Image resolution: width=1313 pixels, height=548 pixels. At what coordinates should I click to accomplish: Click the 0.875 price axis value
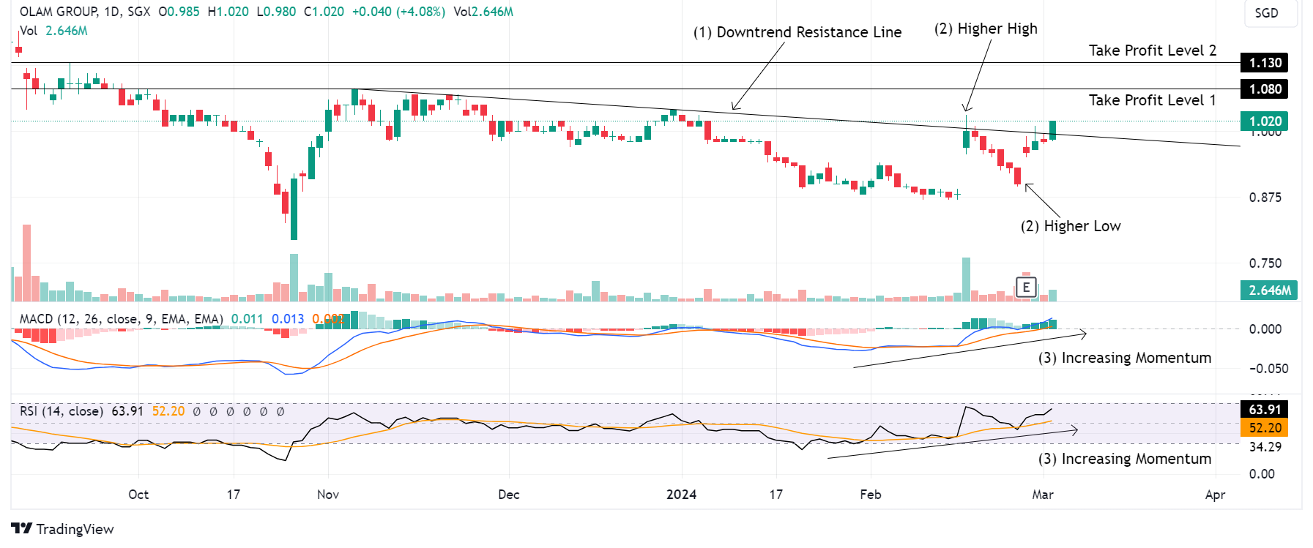coord(1265,198)
